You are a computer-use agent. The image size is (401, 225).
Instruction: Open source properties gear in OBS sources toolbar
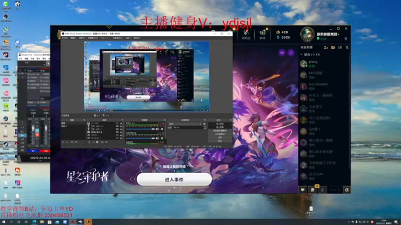97,142
